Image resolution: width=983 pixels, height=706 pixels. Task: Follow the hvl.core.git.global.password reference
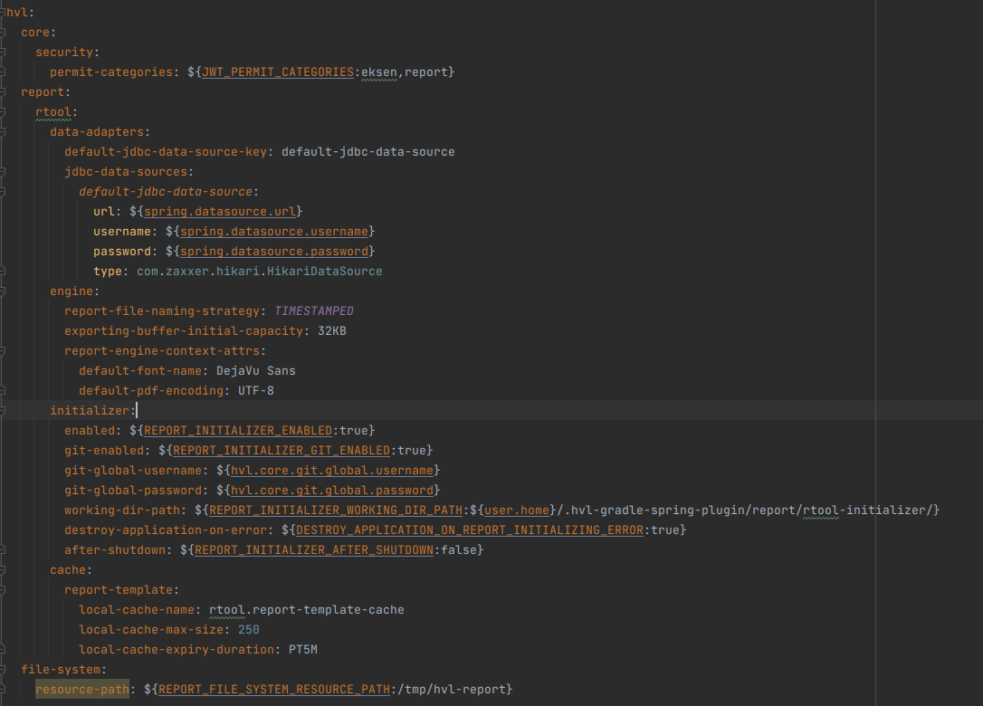coord(332,491)
